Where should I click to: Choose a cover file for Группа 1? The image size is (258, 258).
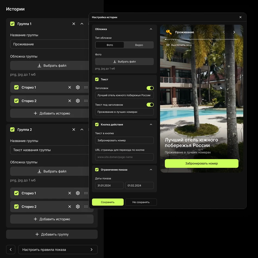[x=49, y=65]
